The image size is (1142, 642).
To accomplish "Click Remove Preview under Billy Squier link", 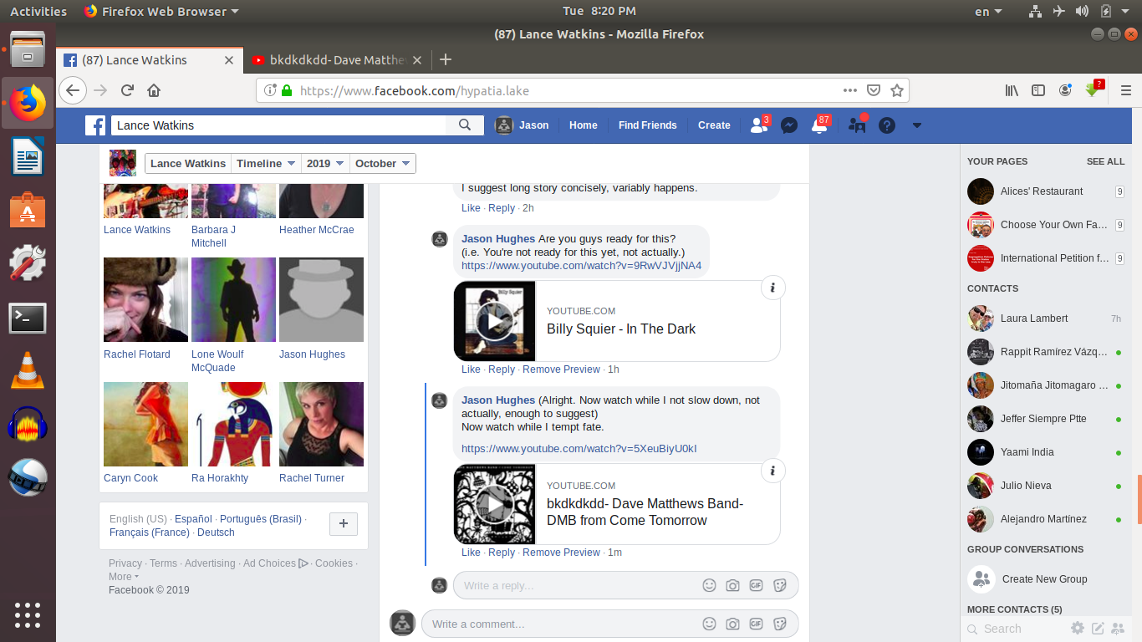I will (561, 369).
